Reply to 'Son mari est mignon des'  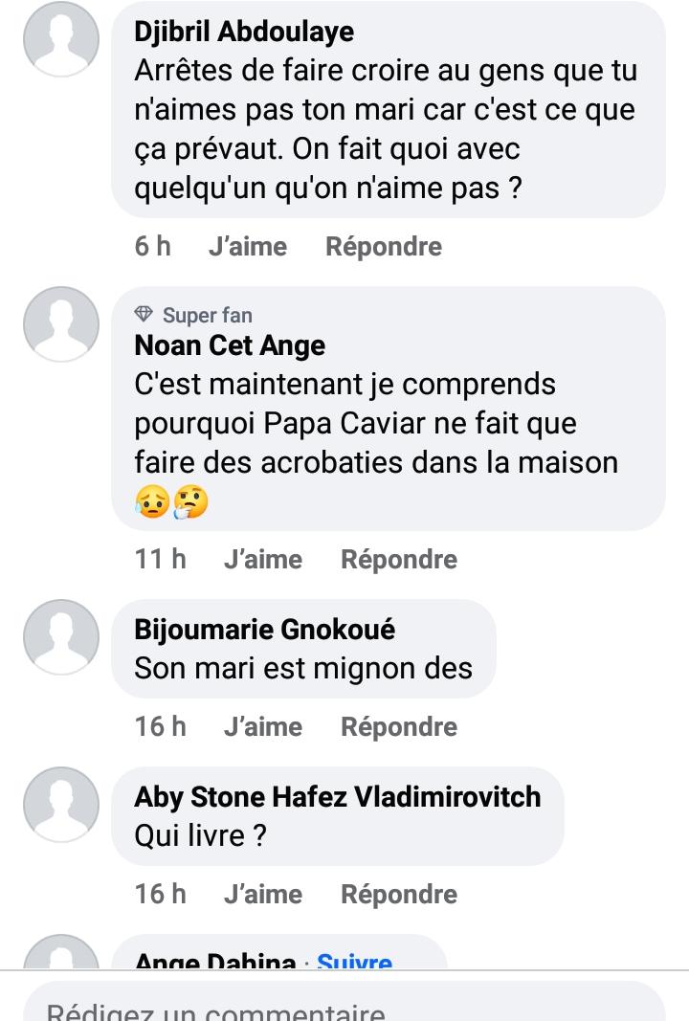pos(398,727)
